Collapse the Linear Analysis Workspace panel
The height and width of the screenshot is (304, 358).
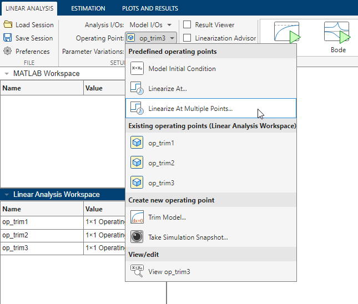pyautogui.click(x=7, y=195)
